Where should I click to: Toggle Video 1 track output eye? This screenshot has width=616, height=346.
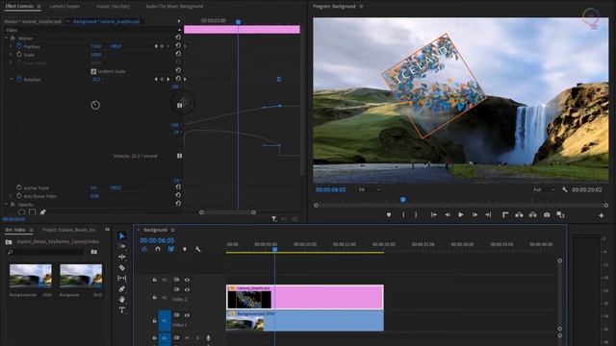[187, 315]
